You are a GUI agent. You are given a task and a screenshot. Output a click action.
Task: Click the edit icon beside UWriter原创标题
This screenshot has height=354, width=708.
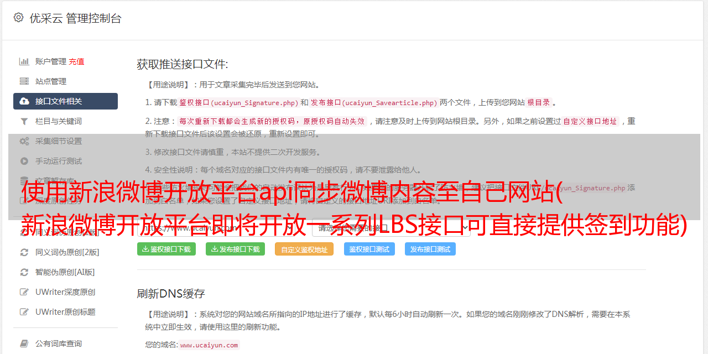click(24, 312)
